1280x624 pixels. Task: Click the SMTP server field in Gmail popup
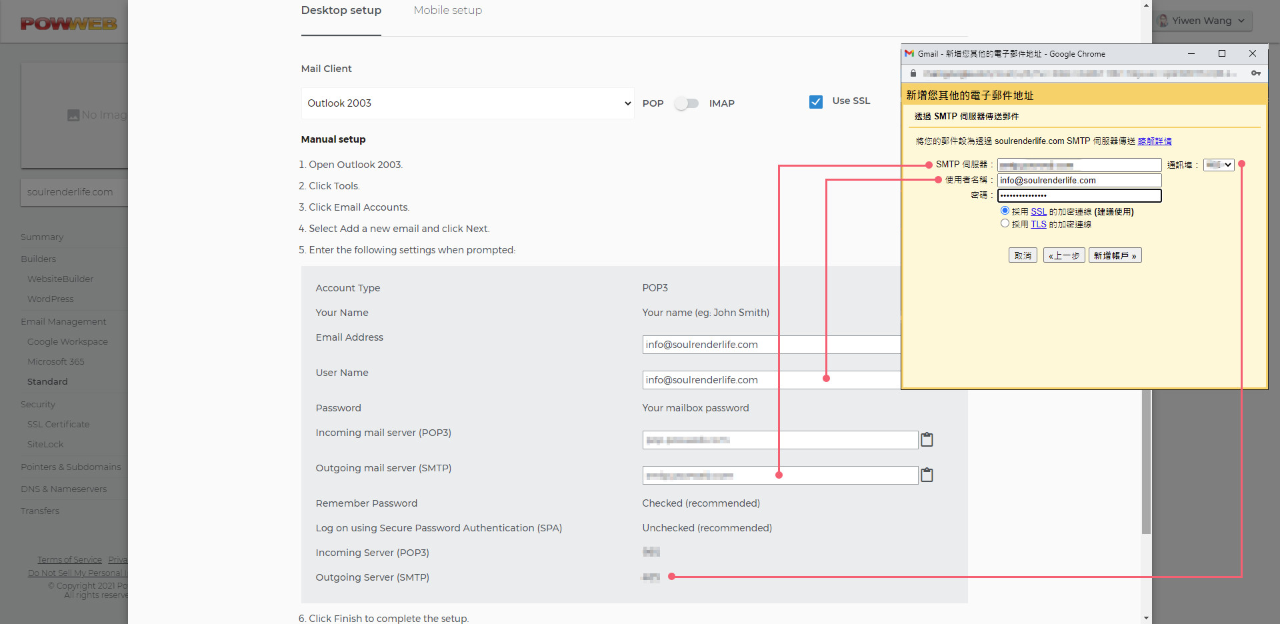pyautogui.click(x=1079, y=165)
